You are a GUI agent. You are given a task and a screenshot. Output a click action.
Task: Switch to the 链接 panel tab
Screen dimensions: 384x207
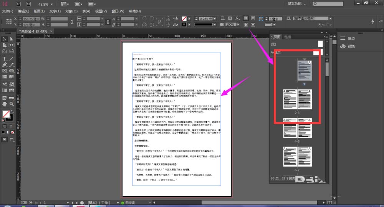click(288, 37)
